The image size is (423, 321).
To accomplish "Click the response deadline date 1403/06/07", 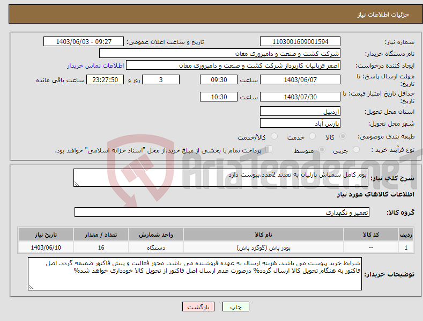I will pyautogui.click(x=300, y=79).
